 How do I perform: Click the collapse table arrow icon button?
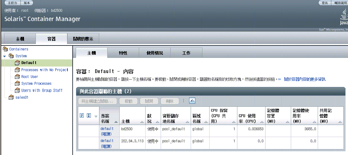tap(192, 101)
